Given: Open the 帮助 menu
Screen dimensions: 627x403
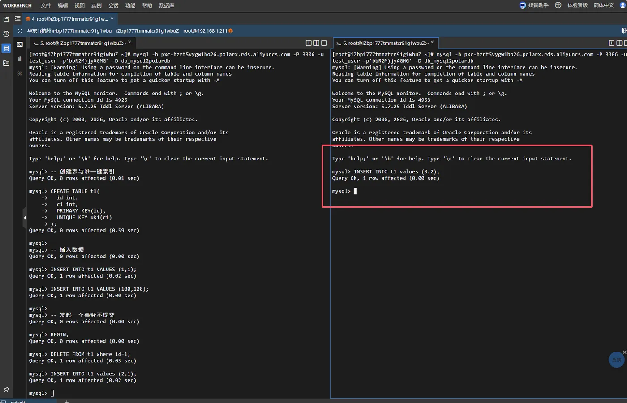Looking at the screenshot, I should pos(147,5).
